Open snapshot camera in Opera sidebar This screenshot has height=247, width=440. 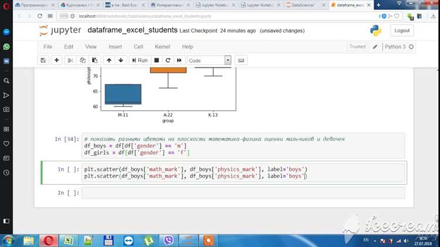(6, 110)
